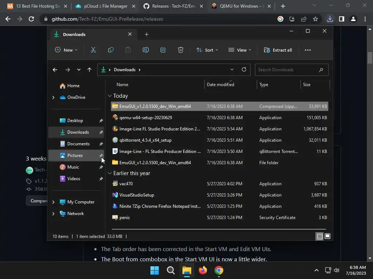Refresh the Downloads folder view
The width and height of the screenshot is (373, 279).
[x=244, y=69]
